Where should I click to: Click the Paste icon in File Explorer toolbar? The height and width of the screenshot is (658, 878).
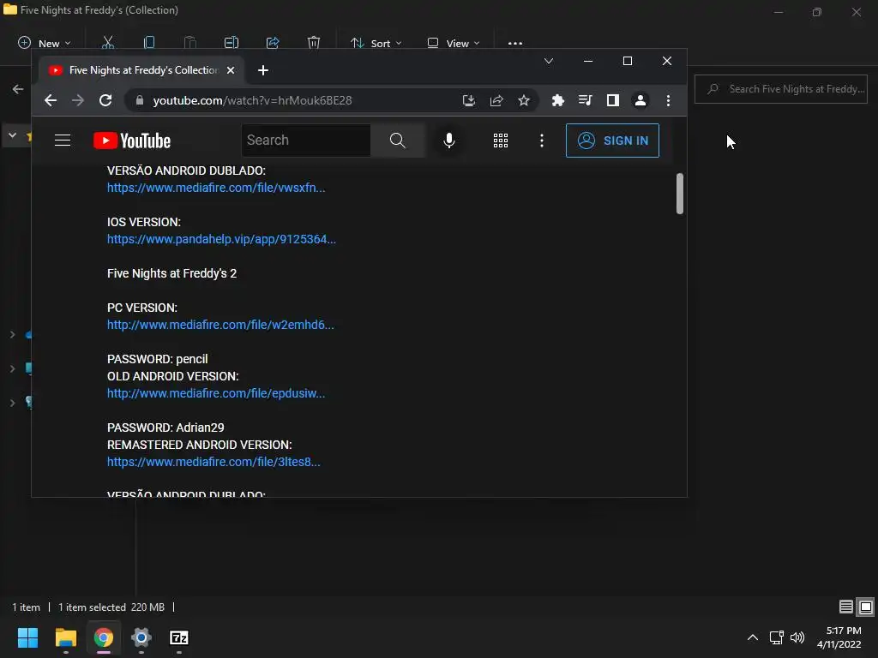coord(190,43)
